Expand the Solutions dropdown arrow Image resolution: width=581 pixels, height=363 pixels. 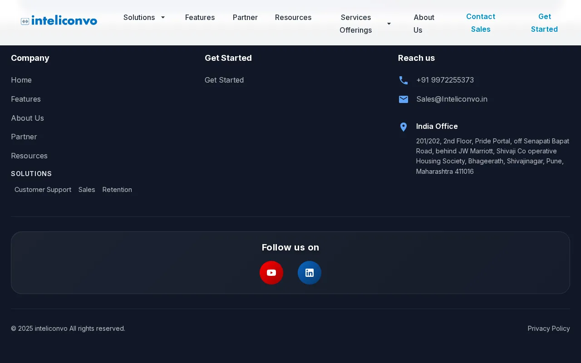pos(163,17)
